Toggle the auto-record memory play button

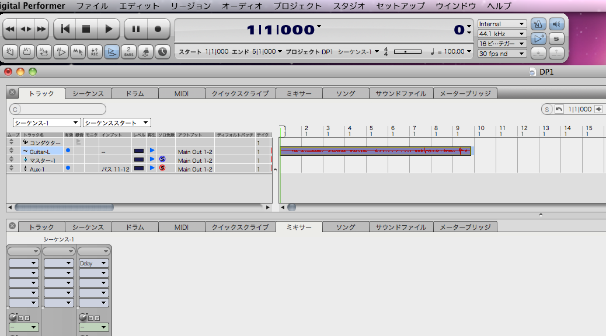coord(61,52)
